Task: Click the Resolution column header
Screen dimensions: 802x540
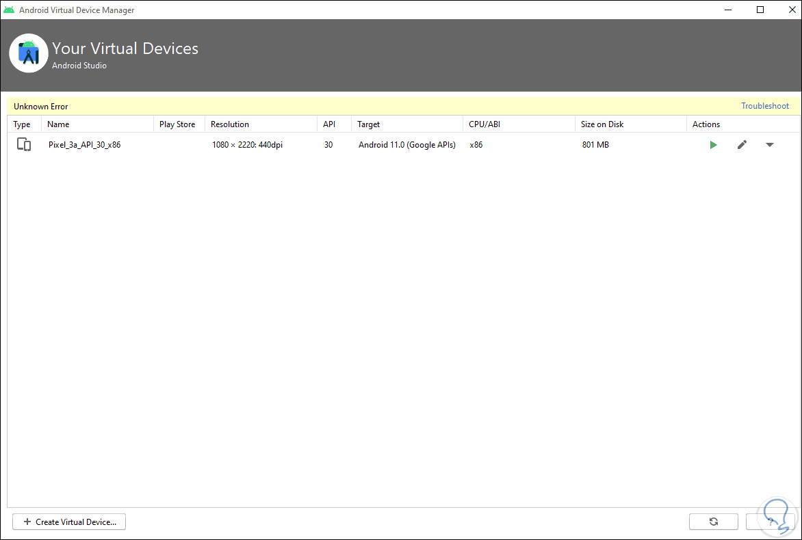Action: [x=230, y=124]
